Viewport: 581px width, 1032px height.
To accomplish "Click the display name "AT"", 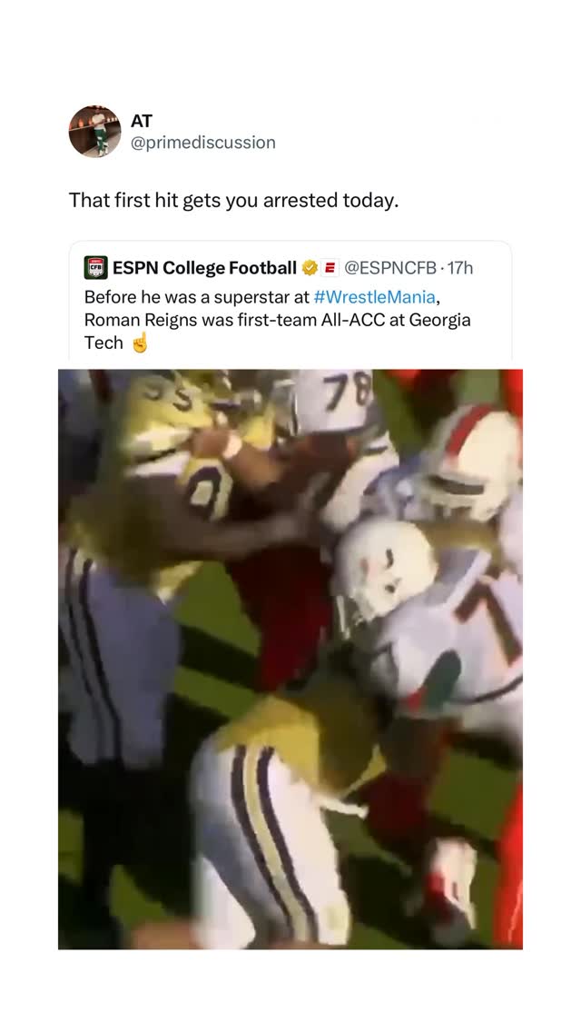I will coord(139,120).
